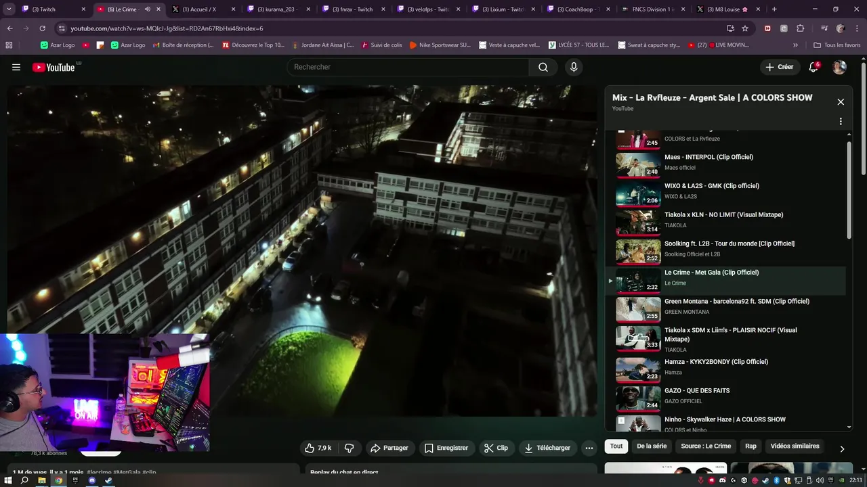Dislike the video
Viewport: 867px width, 487px height.
(350, 448)
